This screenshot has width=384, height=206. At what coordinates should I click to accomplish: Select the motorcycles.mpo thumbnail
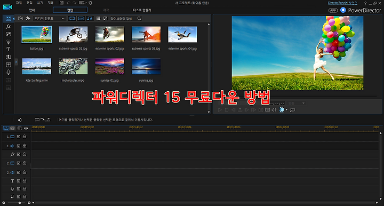[73, 66]
